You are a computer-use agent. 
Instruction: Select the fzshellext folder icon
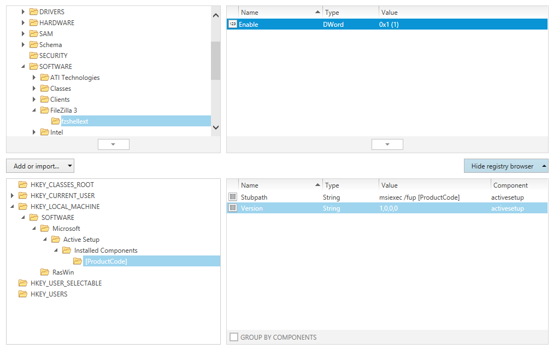[x=56, y=121]
